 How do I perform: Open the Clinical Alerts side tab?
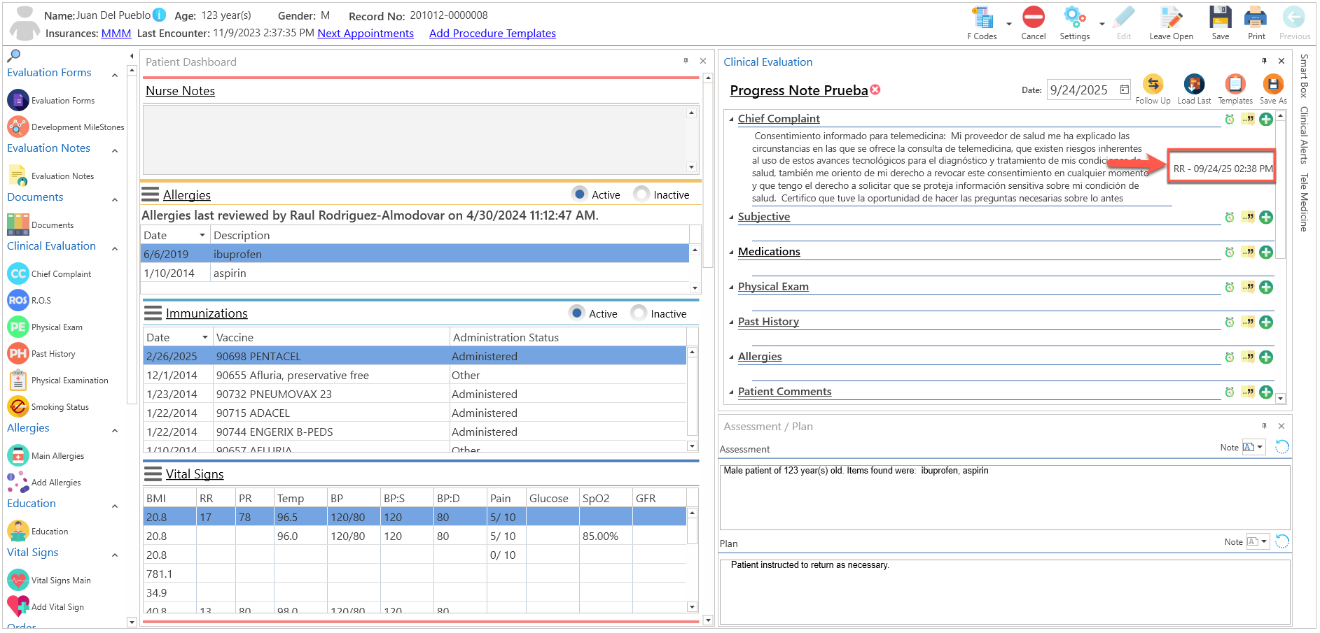[x=1304, y=135]
